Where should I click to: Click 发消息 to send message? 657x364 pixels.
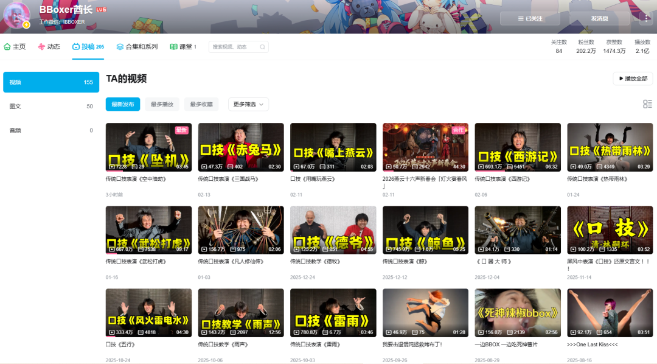[599, 18]
